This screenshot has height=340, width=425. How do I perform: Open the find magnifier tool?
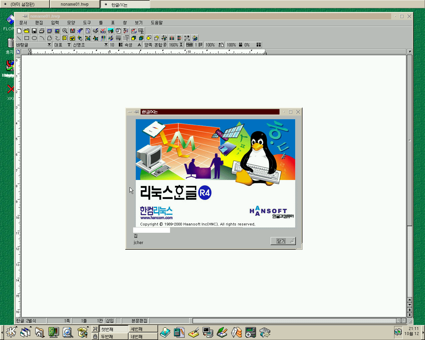point(65,31)
